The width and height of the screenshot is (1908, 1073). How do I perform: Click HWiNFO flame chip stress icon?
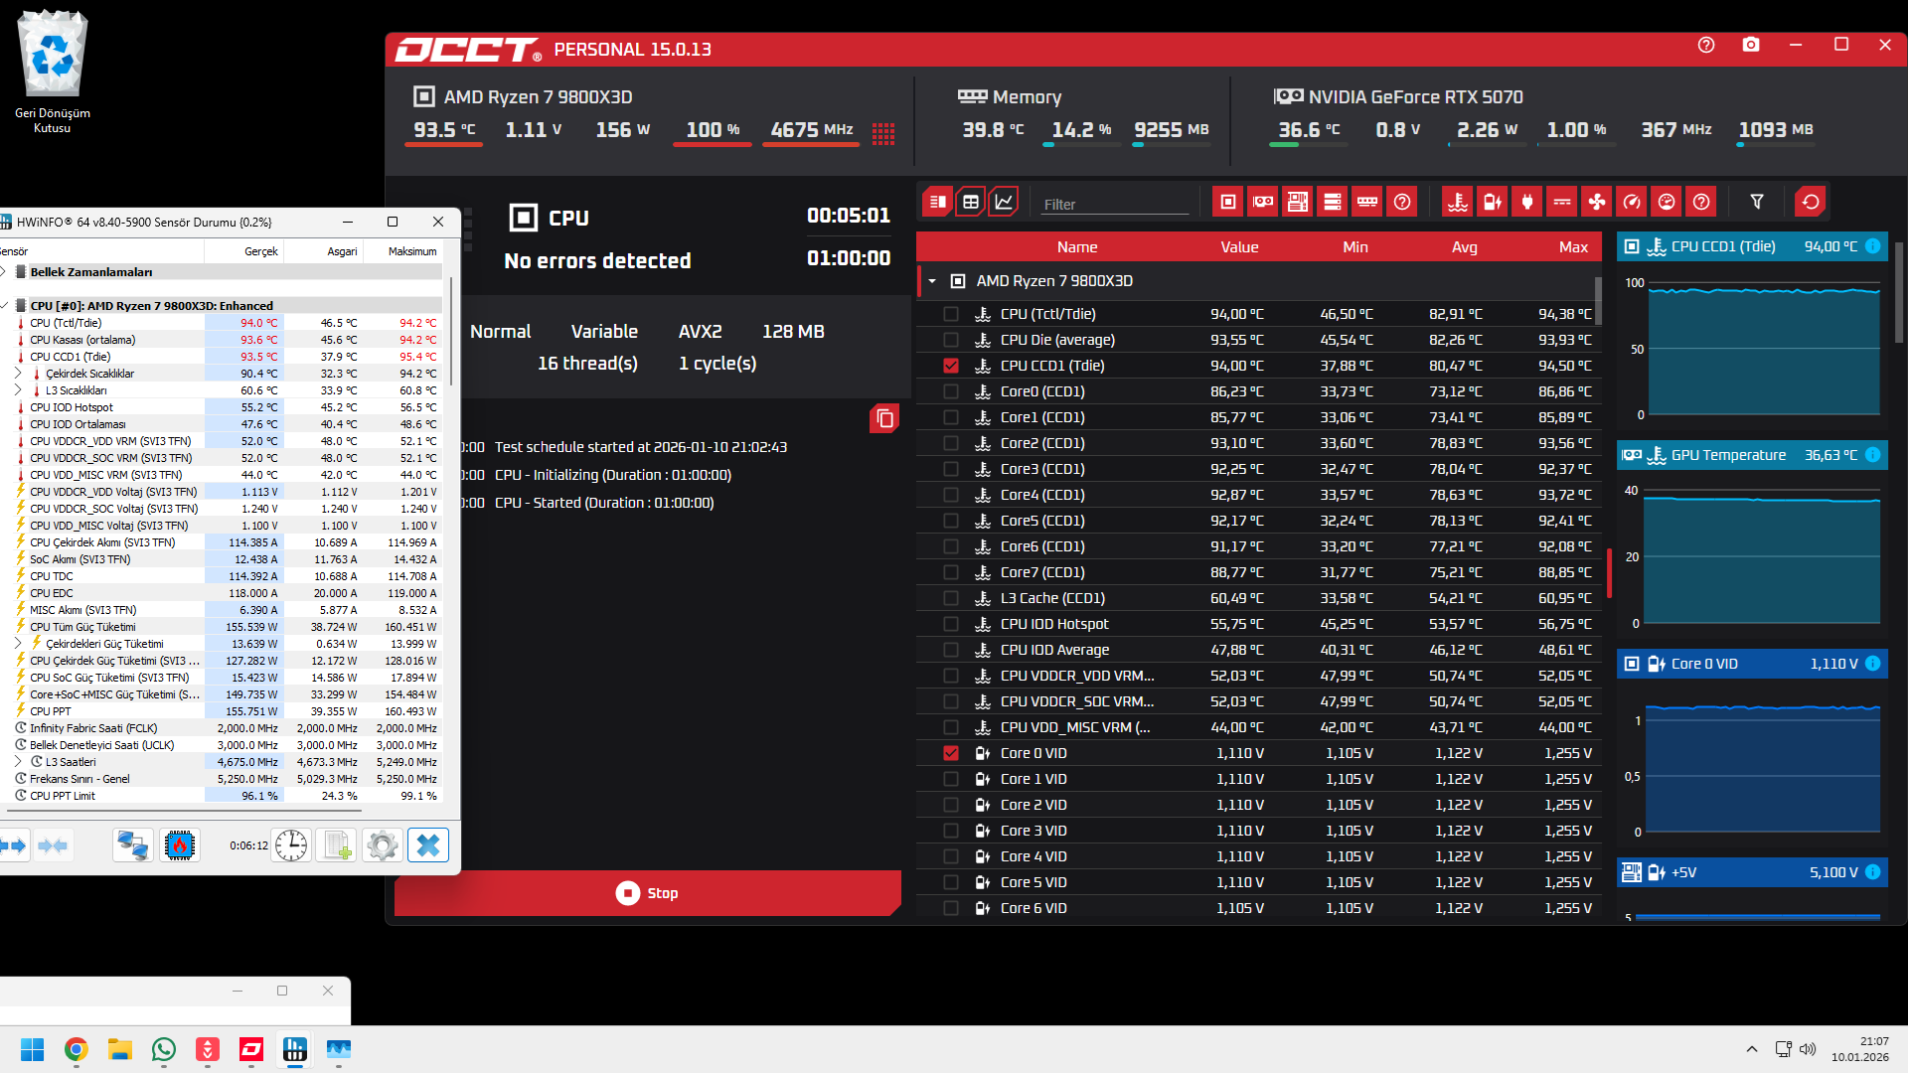click(180, 845)
